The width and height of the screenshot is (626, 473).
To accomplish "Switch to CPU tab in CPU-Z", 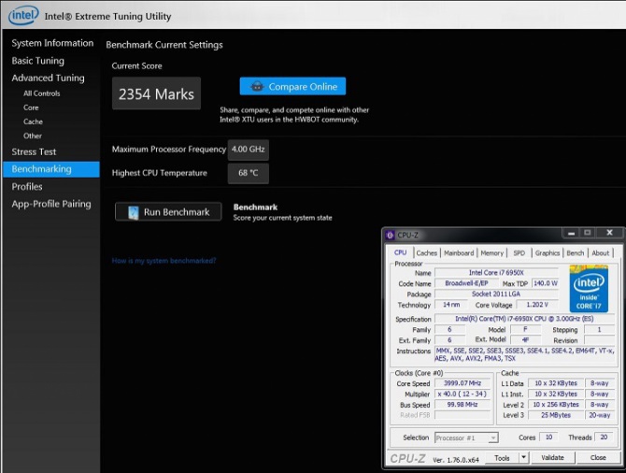I will [401, 252].
